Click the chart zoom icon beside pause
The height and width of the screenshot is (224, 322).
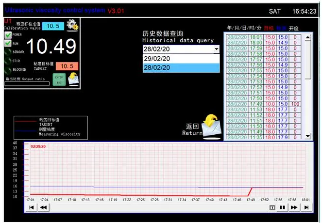(272, 208)
